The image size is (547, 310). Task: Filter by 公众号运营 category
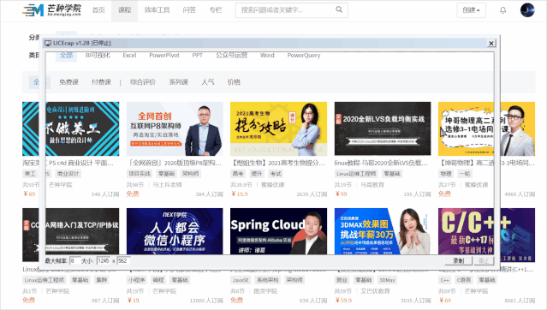[232, 55]
